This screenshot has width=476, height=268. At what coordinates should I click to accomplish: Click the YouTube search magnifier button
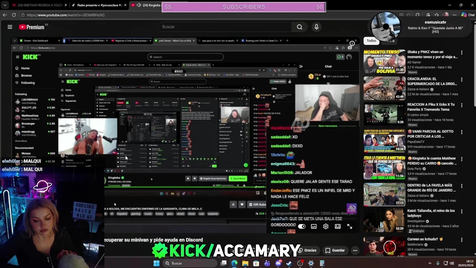[299, 27]
